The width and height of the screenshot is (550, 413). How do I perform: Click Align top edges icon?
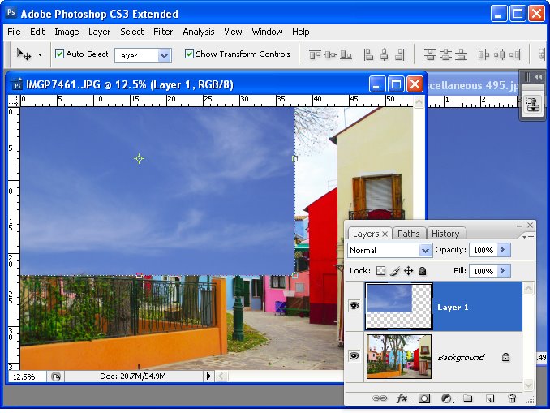pyautogui.click(x=315, y=54)
